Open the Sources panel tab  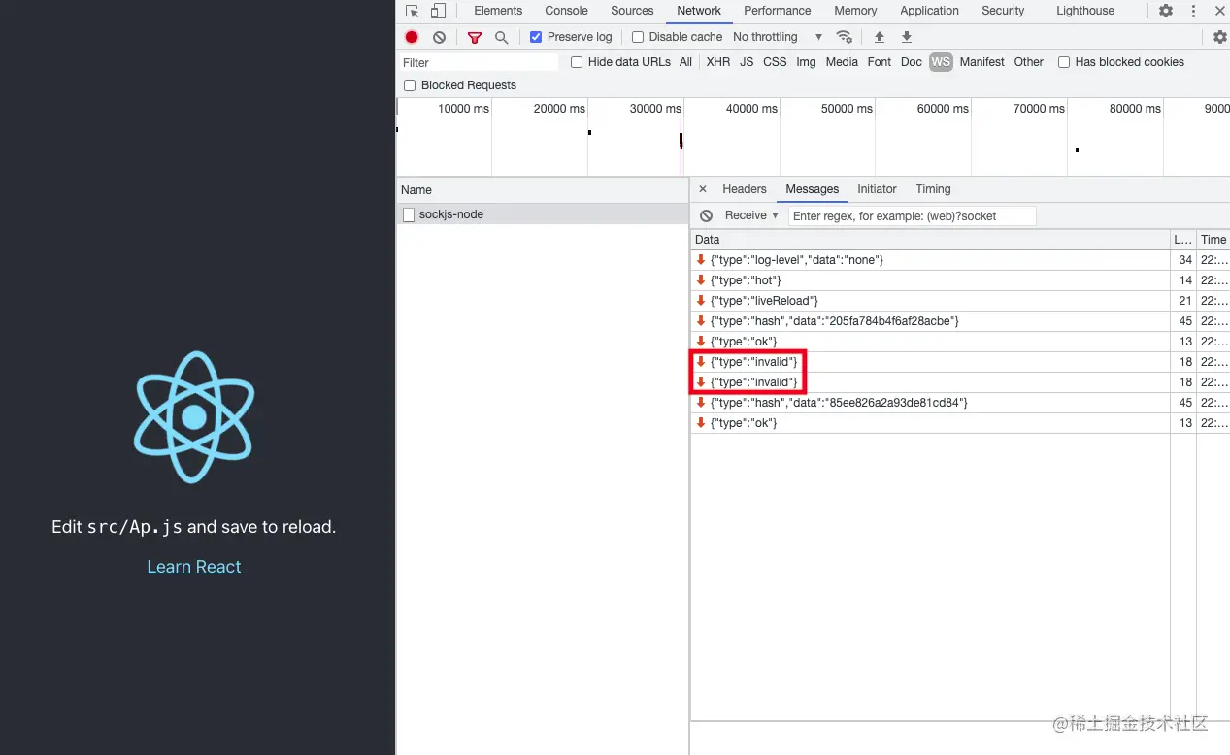632,11
